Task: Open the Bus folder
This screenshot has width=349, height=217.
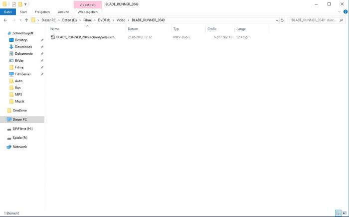Action: pyautogui.click(x=18, y=88)
